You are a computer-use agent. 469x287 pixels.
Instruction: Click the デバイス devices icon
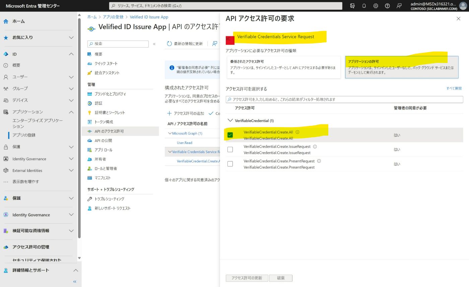click(6, 100)
